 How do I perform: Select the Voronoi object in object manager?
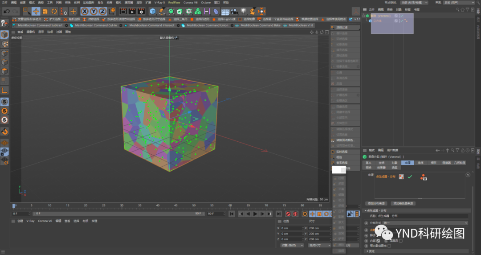(380, 16)
